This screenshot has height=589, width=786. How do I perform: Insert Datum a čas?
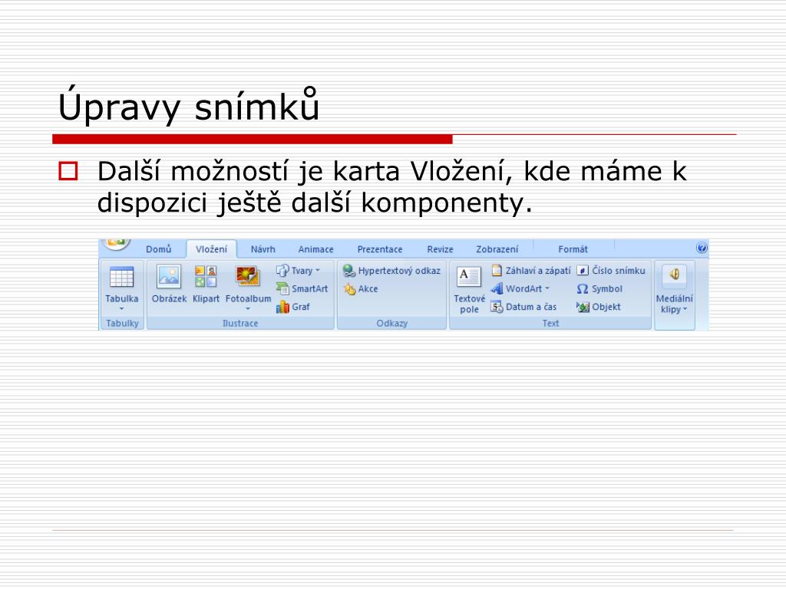coord(523,307)
